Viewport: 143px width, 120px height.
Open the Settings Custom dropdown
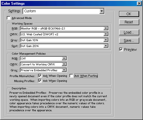102,11
